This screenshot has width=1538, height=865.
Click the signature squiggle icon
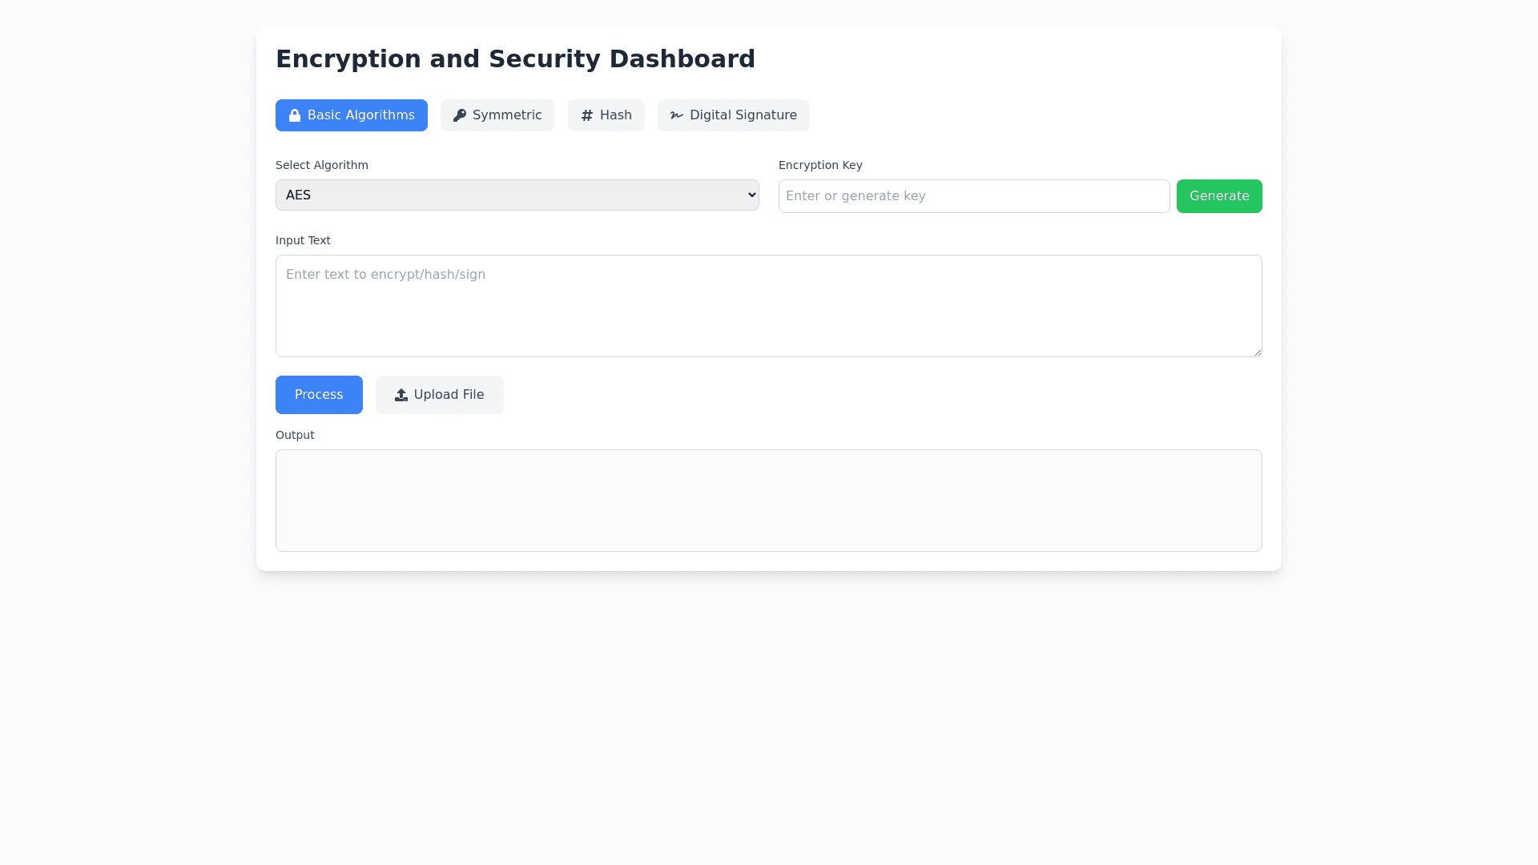[x=677, y=115]
